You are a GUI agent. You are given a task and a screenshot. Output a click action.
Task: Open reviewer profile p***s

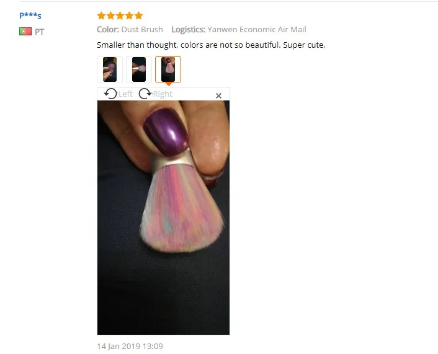coord(30,15)
